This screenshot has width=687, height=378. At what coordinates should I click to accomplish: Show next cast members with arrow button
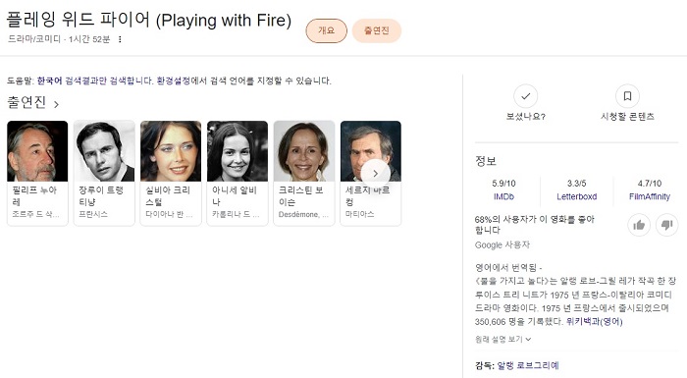point(376,173)
